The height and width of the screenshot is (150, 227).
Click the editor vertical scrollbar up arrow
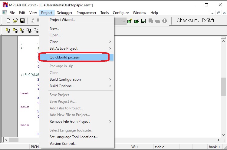(224, 41)
